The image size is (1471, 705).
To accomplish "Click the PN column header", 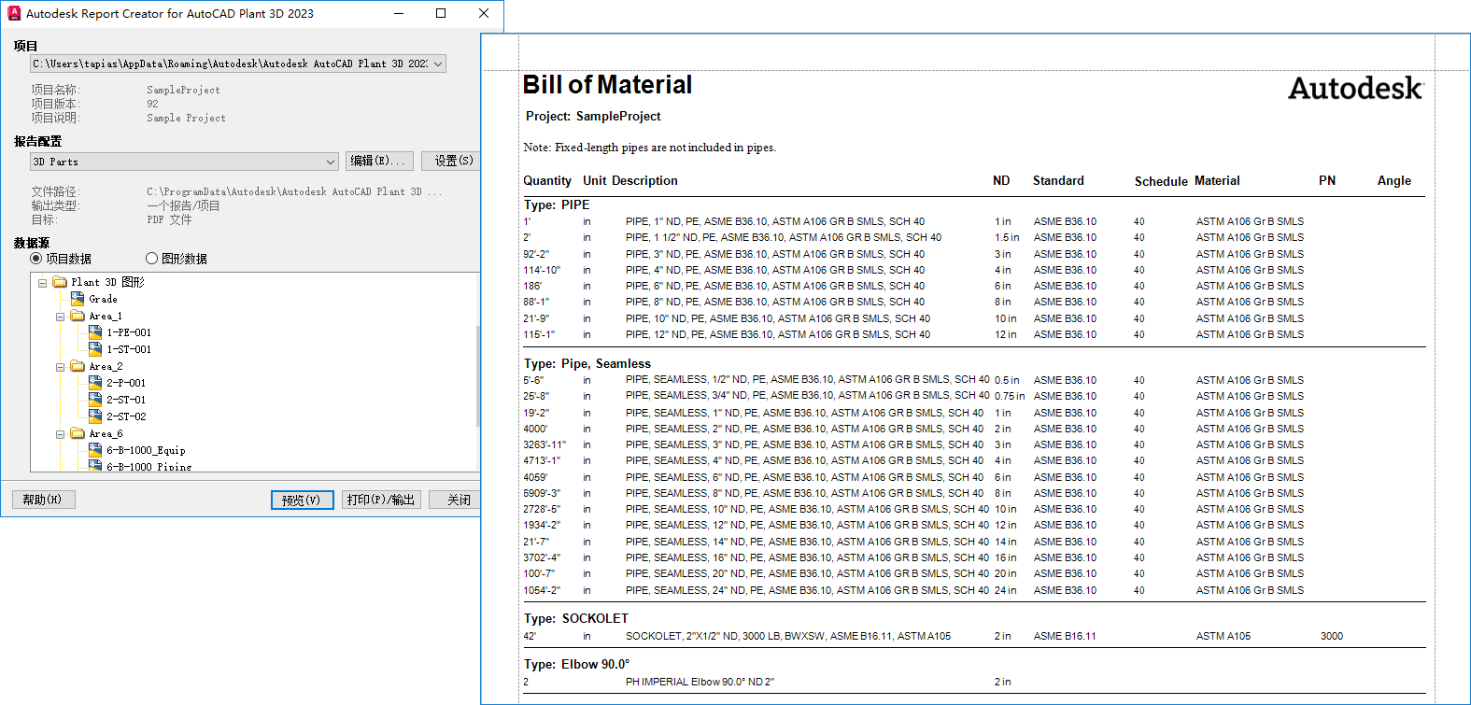I will click(x=1327, y=180).
